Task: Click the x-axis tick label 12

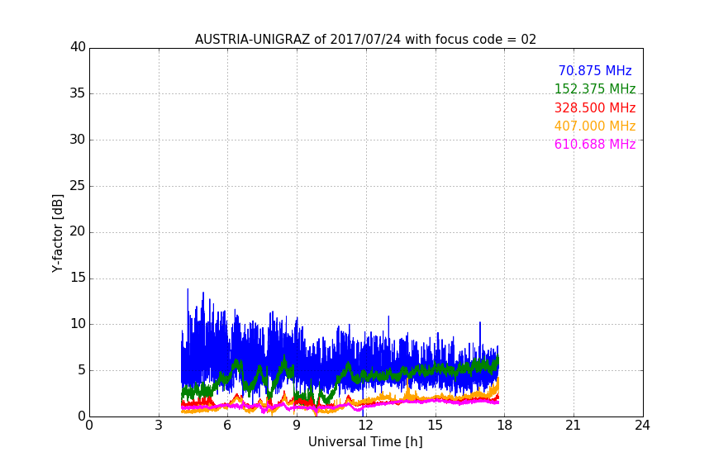Action: (x=365, y=426)
